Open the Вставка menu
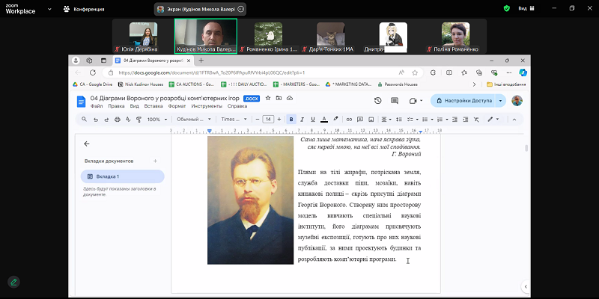This screenshot has width=599, height=299. (153, 106)
